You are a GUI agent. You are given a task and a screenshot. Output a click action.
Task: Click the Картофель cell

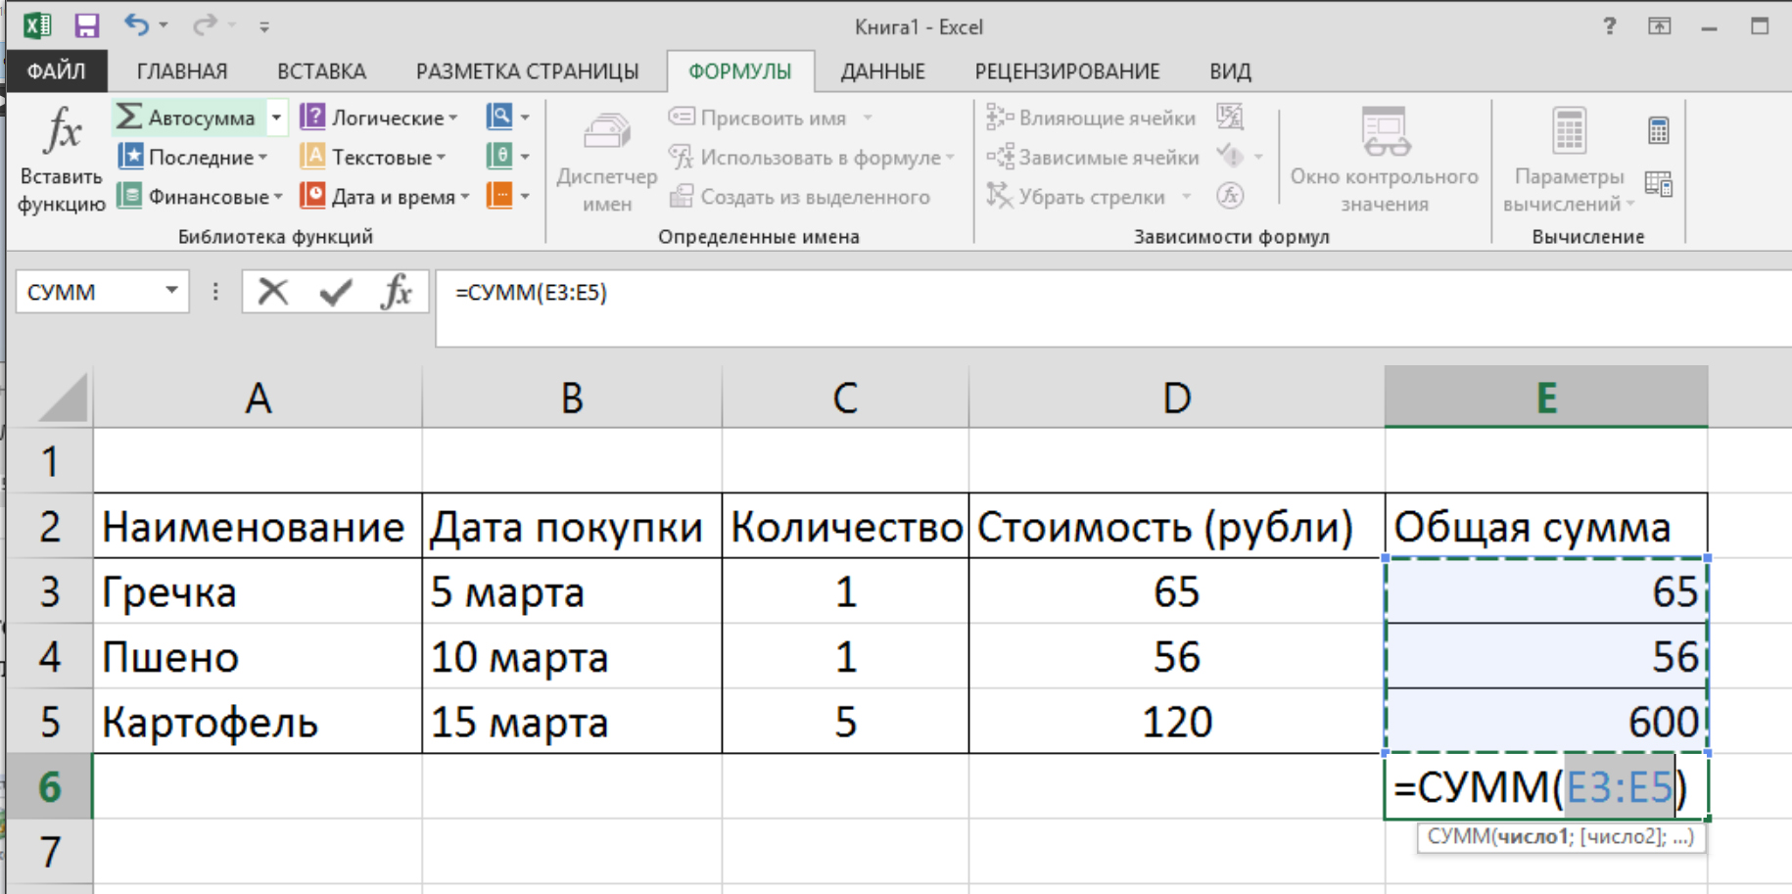[258, 722]
